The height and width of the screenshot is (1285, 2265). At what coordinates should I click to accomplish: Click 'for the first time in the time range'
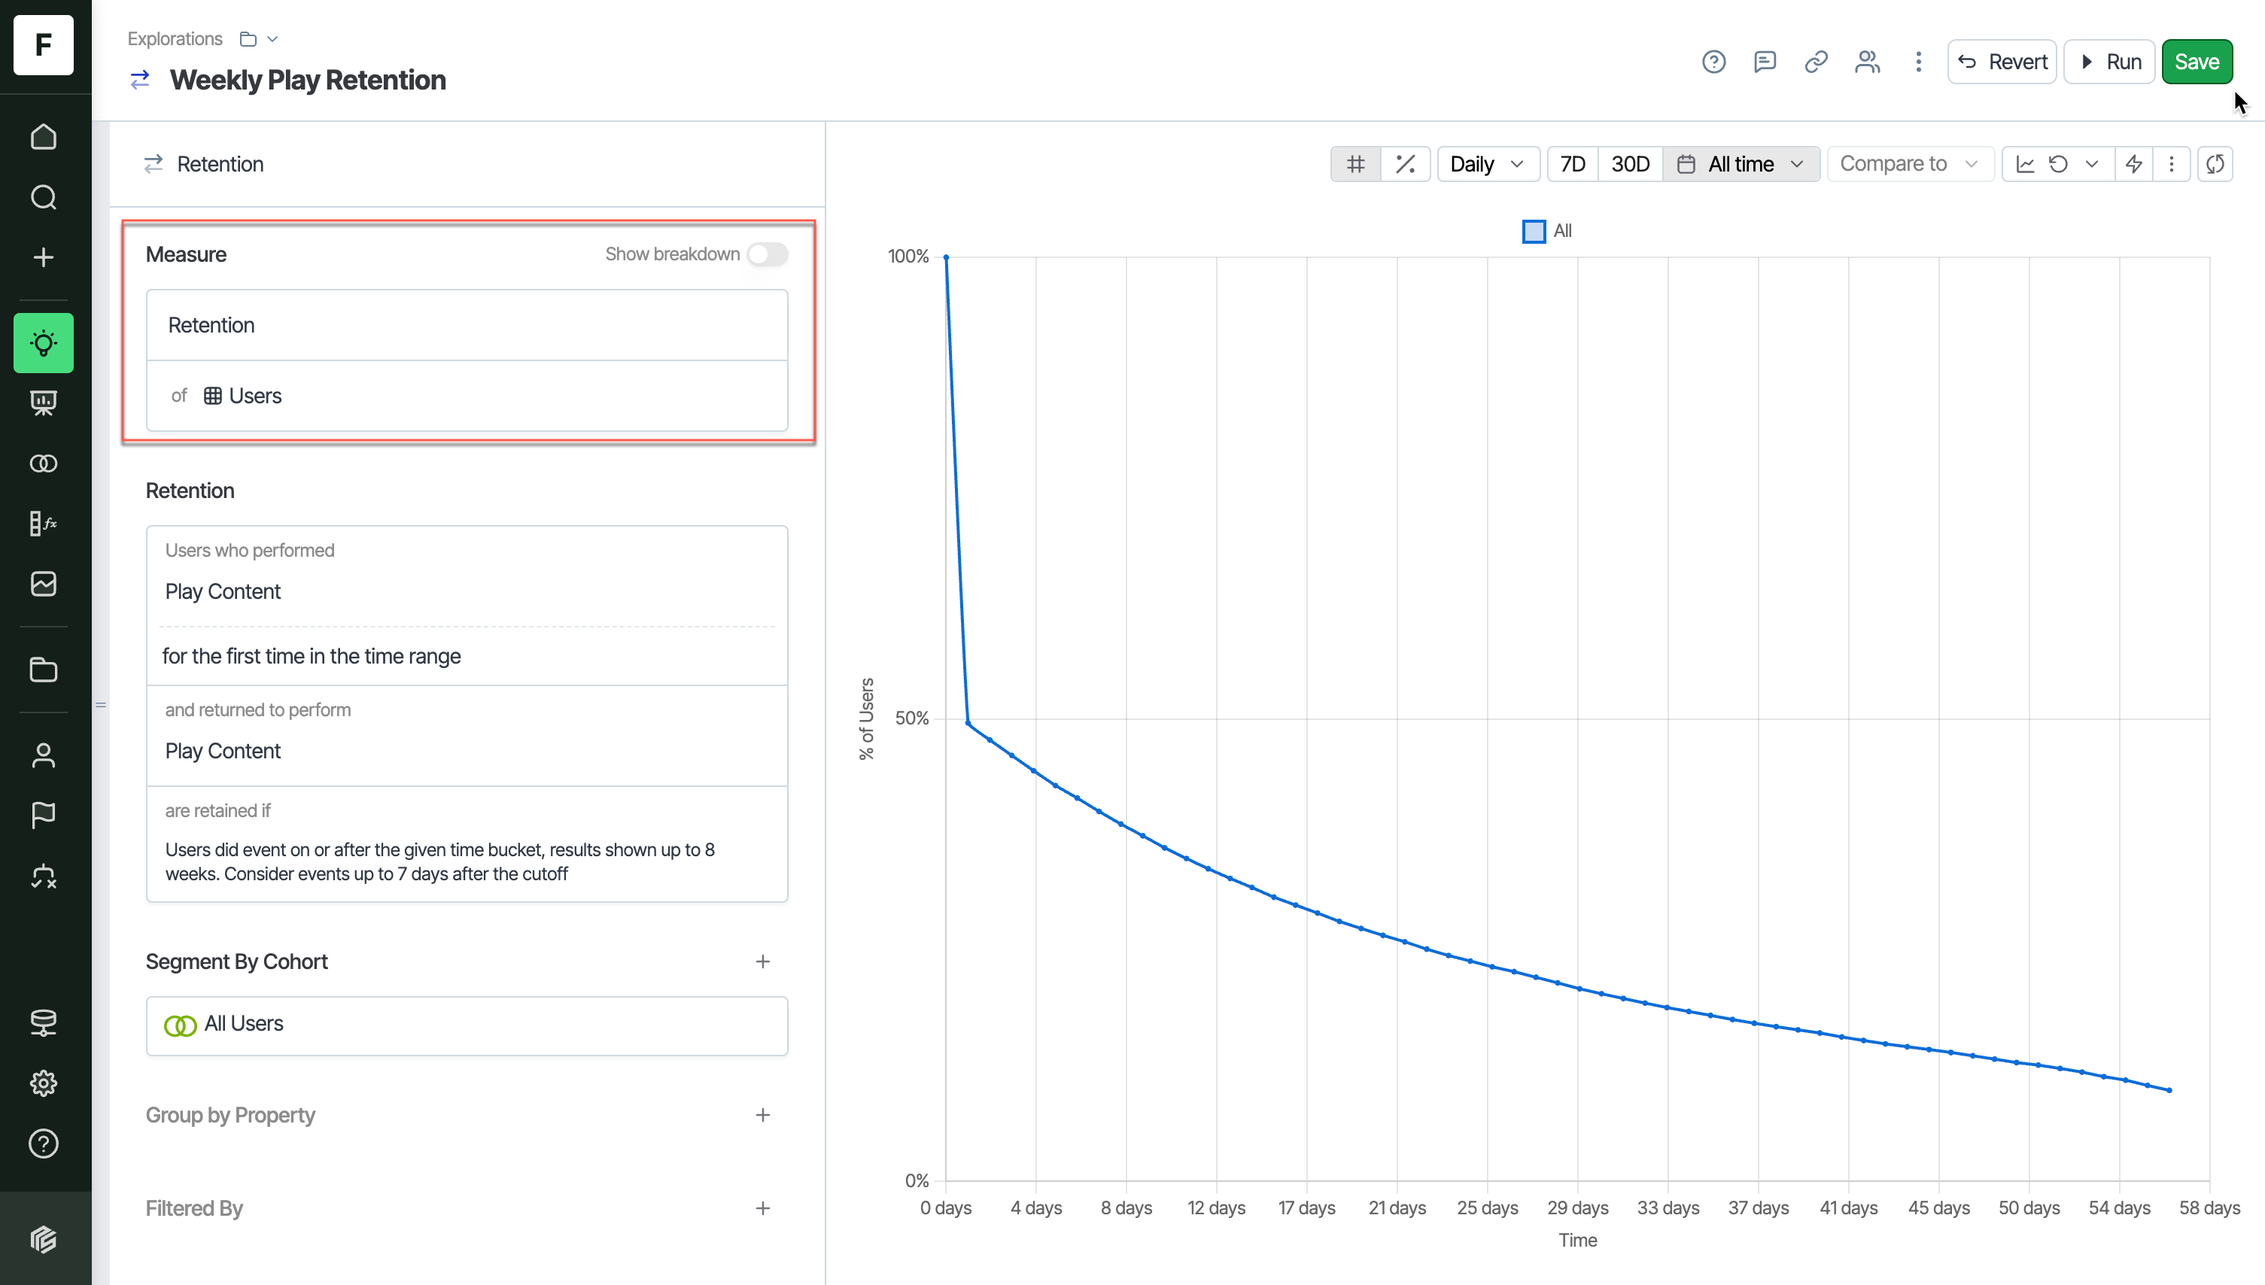311,656
